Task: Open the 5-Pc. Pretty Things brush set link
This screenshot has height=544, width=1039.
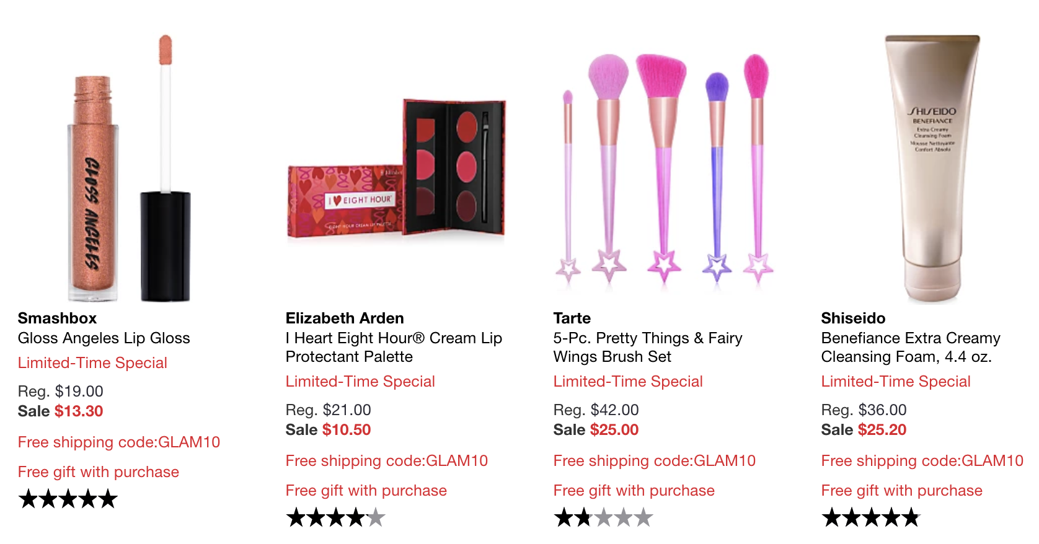Action: [648, 348]
